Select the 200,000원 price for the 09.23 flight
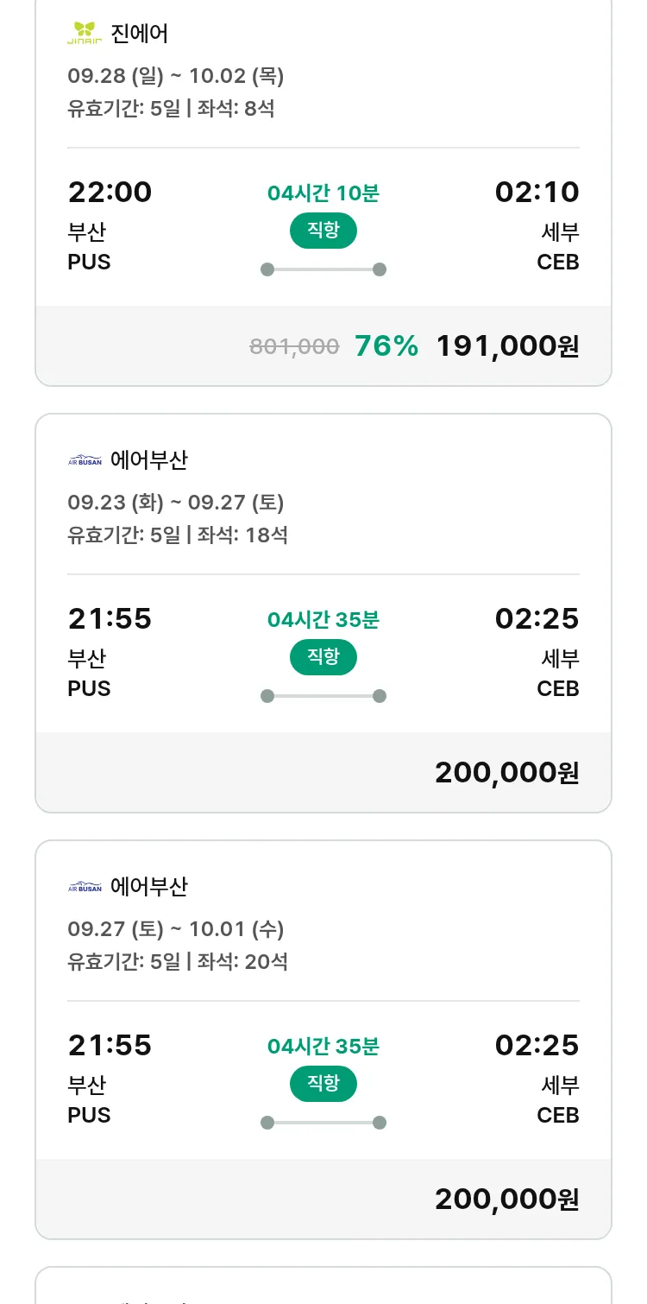Viewport: 647px width, 1304px height. (507, 773)
